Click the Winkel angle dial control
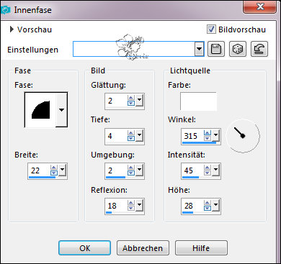281x264 pixels. tap(243, 135)
